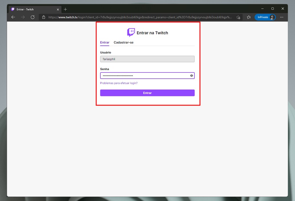
Task: Open the Favorites list icon
Action: [x=249, y=17]
